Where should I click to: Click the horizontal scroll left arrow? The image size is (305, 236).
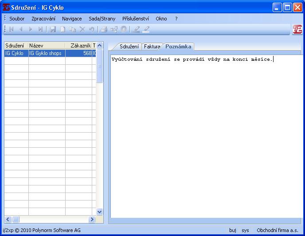(8, 220)
